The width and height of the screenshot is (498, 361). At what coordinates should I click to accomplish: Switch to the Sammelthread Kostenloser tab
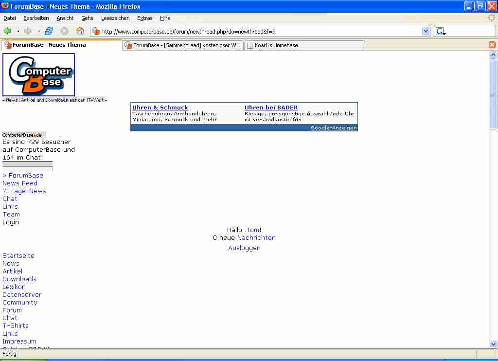point(183,45)
